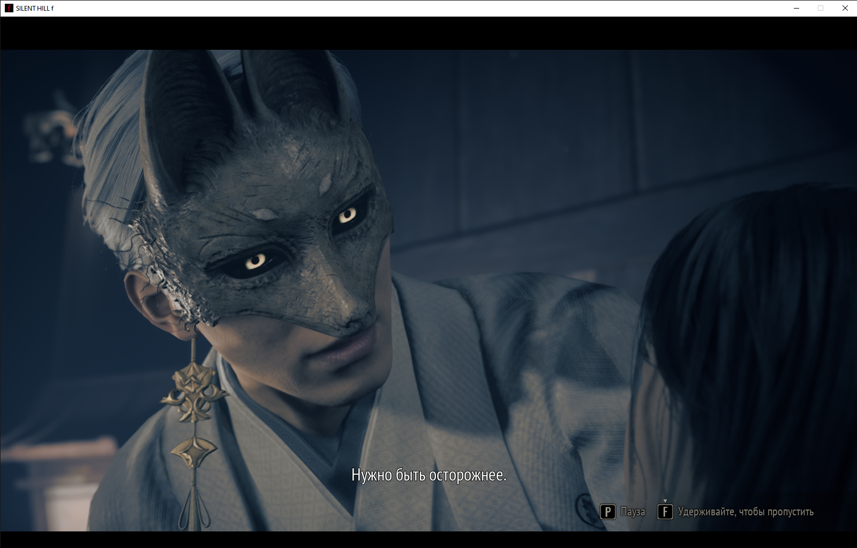Close the SILENT HILL f window
857x548 pixels.
tap(845, 8)
